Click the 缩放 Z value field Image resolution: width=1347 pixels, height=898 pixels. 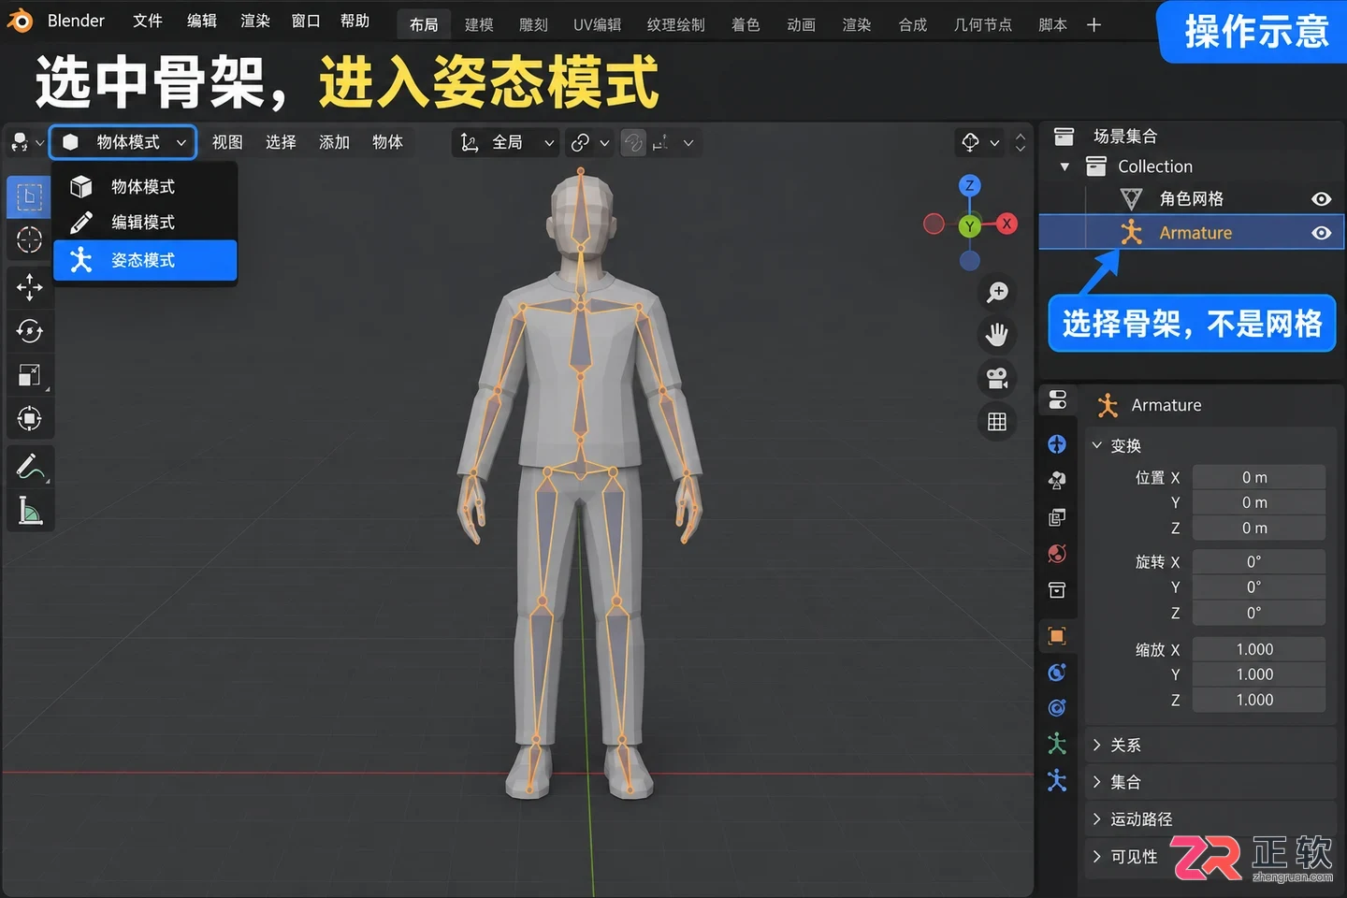point(1259,700)
